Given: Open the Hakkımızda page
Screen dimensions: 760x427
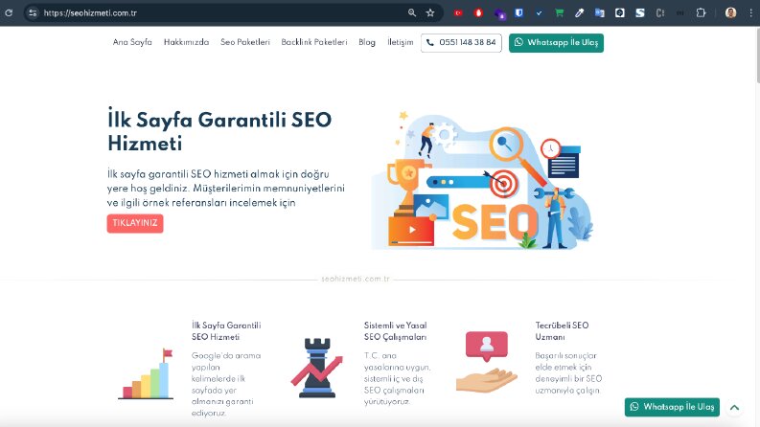Looking at the screenshot, I should pos(186,42).
